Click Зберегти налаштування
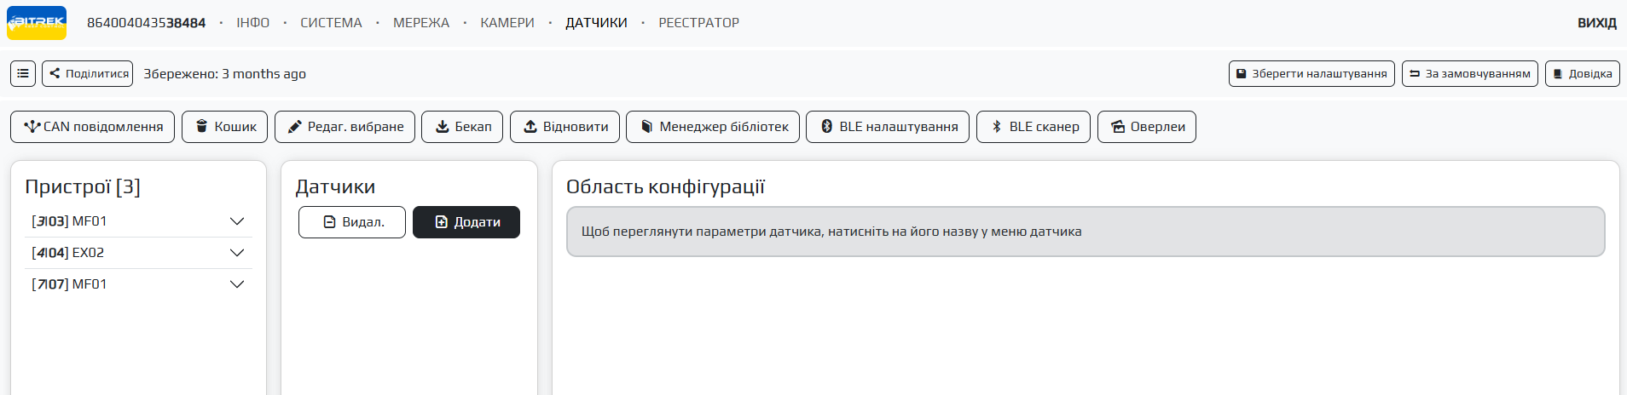Viewport: 1627px width, 395px height. click(x=1311, y=74)
